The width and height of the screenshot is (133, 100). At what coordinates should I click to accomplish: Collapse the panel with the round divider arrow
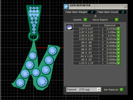[x=95, y=16]
